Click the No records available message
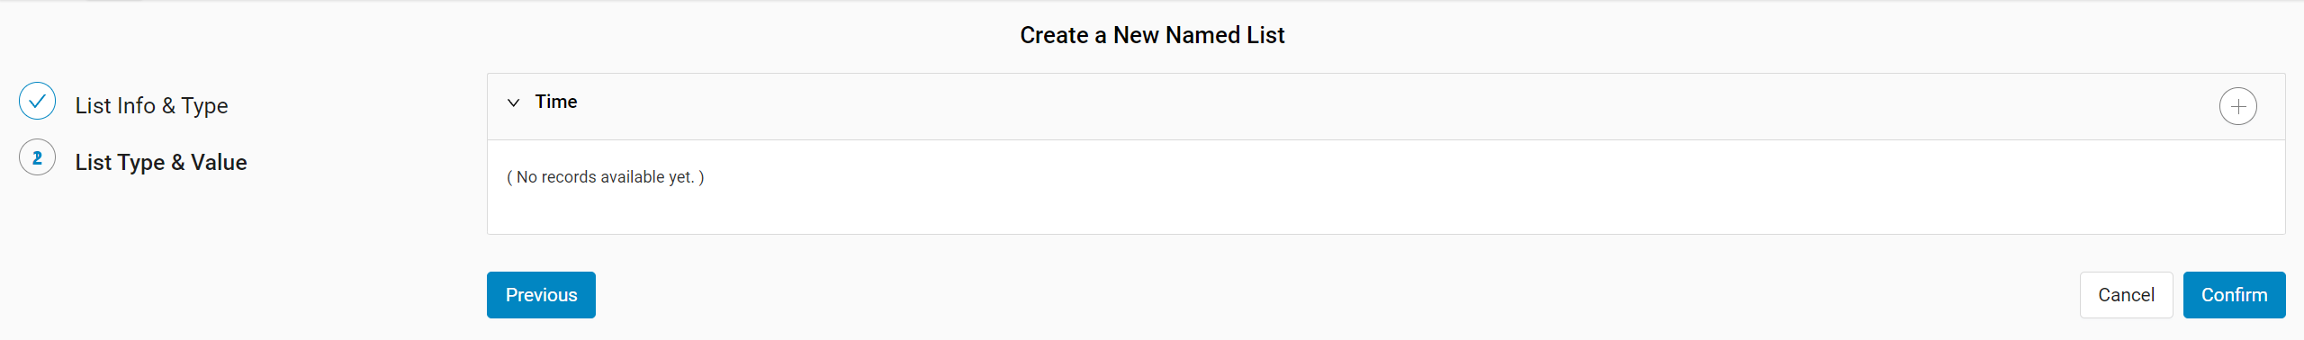 606,177
